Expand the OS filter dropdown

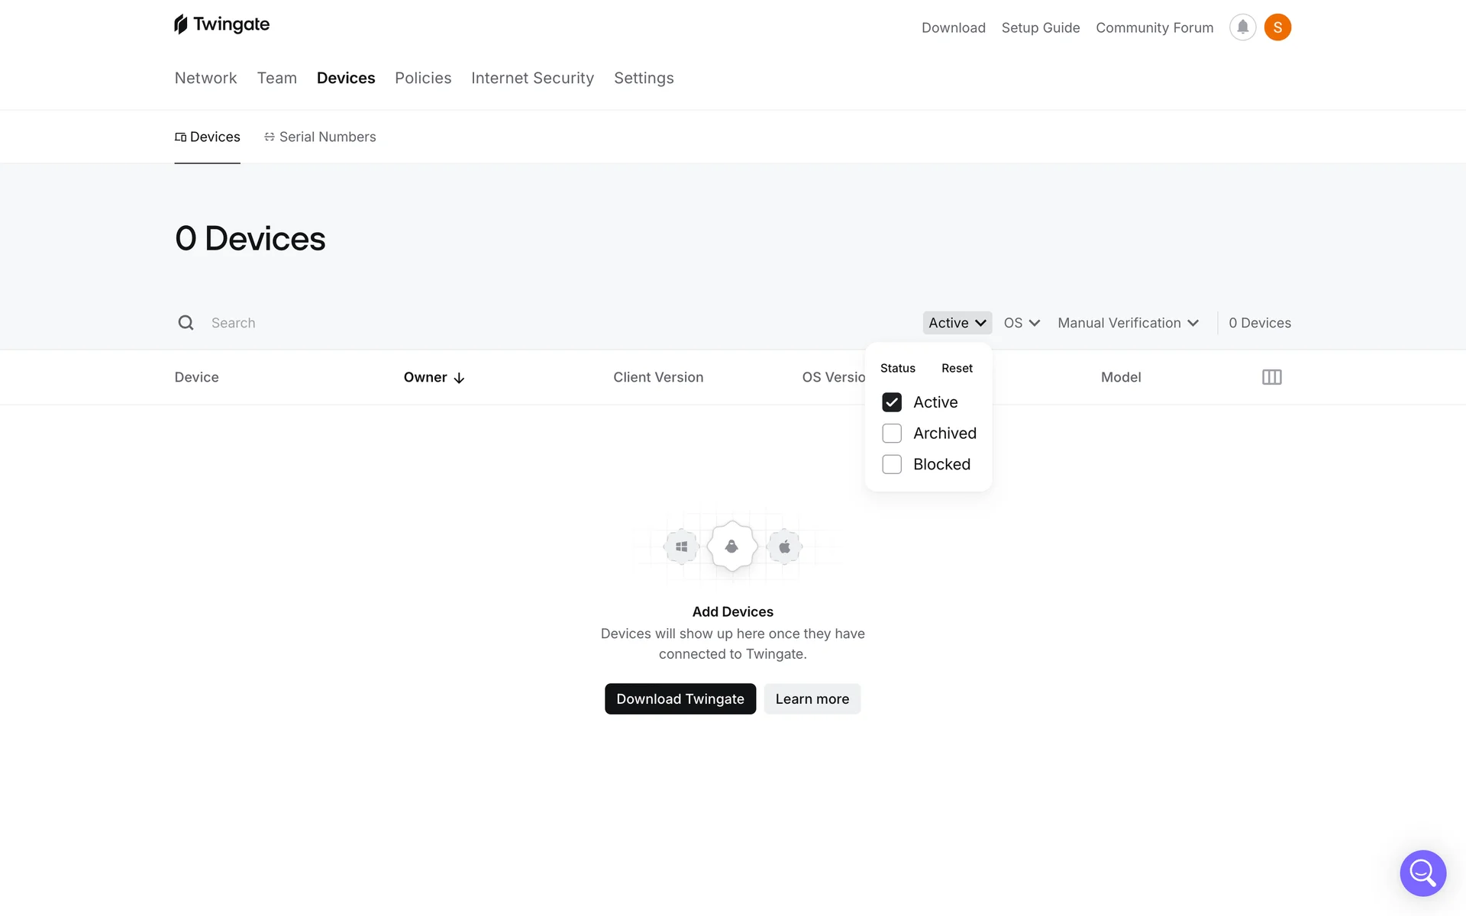click(1022, 323)
